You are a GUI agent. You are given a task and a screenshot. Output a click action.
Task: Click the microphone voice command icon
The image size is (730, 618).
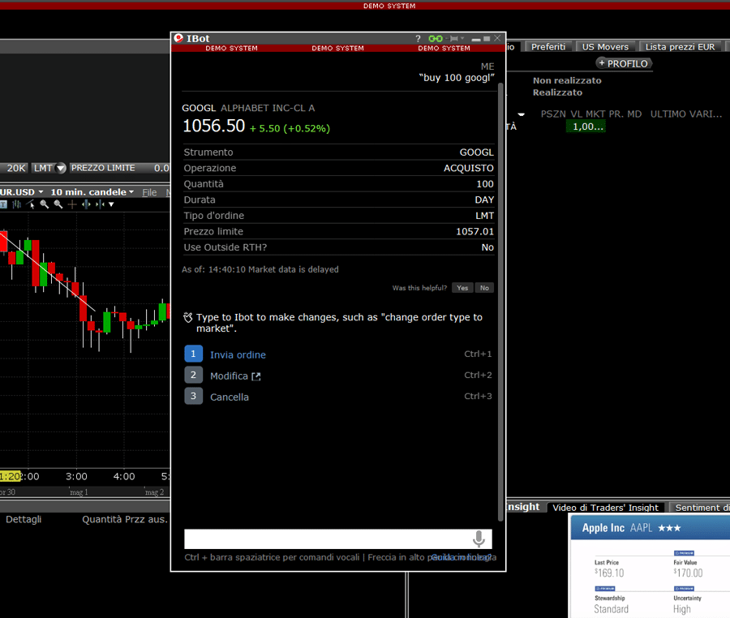click(x=479, y=539)
